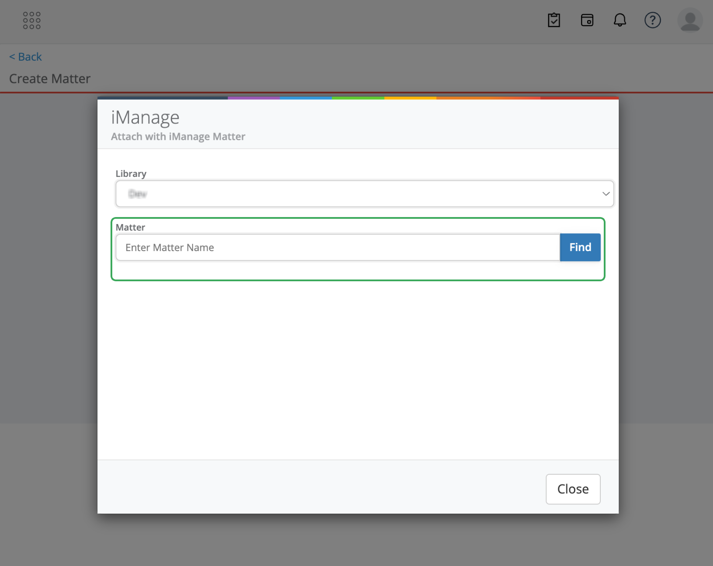The image size is (713, 566).
Task: Open the tasks clipboard checklist icon
Action: tap(554, 20)
